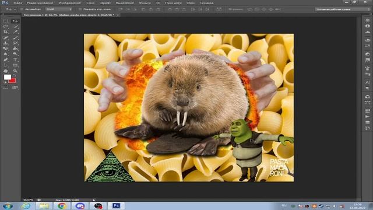
Task: Select the Gradient/Paint Bucket tool
Action: (x=16, y=48)
